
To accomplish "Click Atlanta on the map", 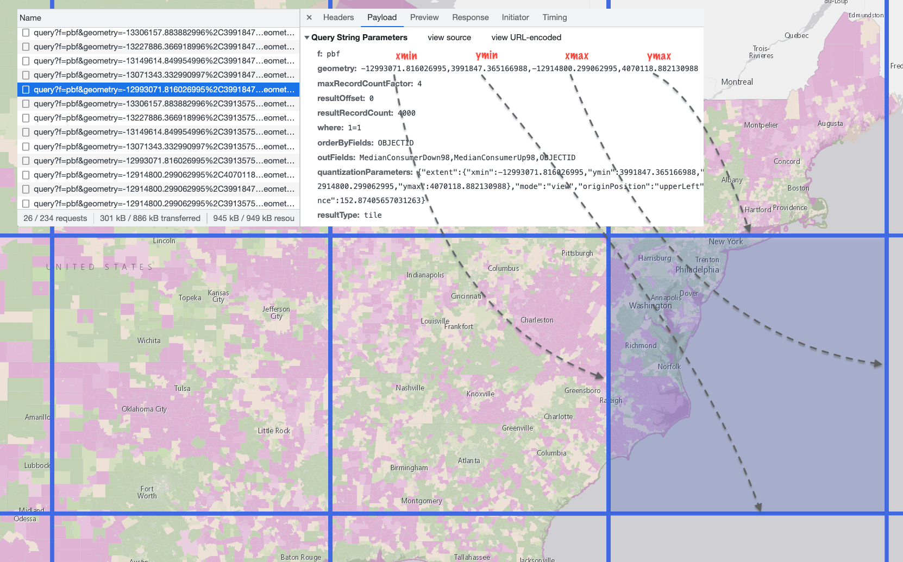I will [469, 460].
